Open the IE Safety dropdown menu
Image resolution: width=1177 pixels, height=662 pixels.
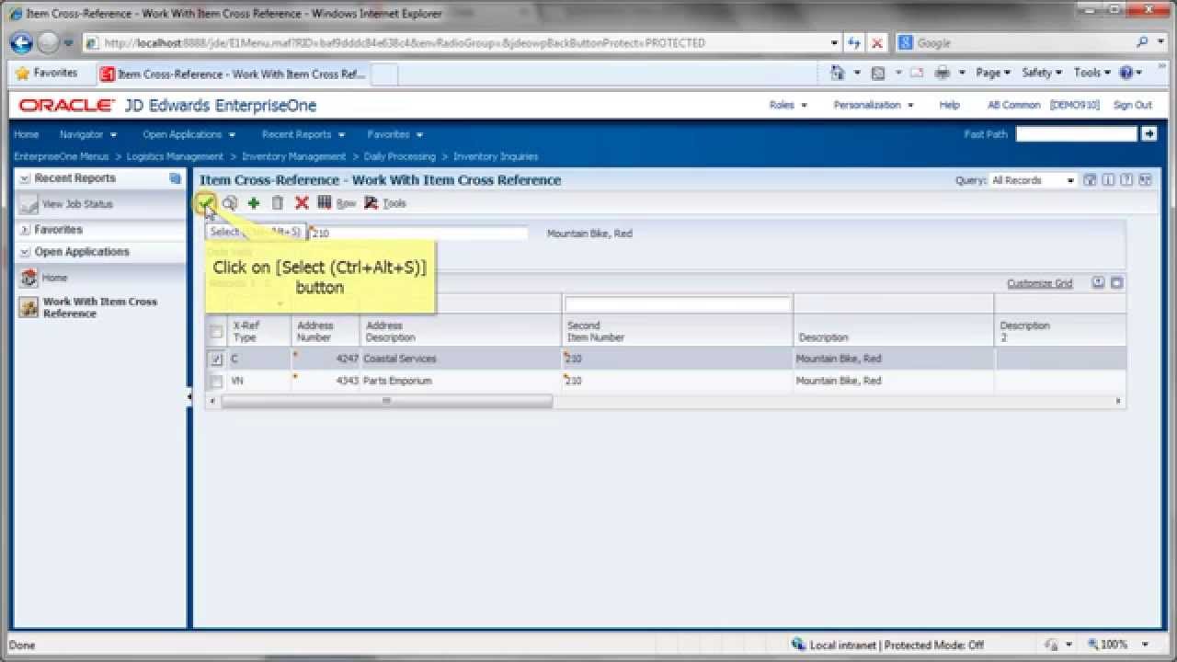(x=1042, y=73)
